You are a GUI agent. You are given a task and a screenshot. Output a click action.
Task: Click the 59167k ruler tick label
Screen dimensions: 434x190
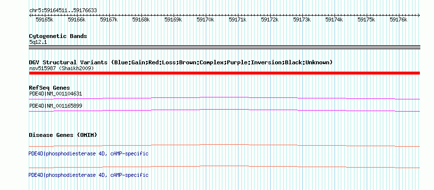click(x=109, y=19)
